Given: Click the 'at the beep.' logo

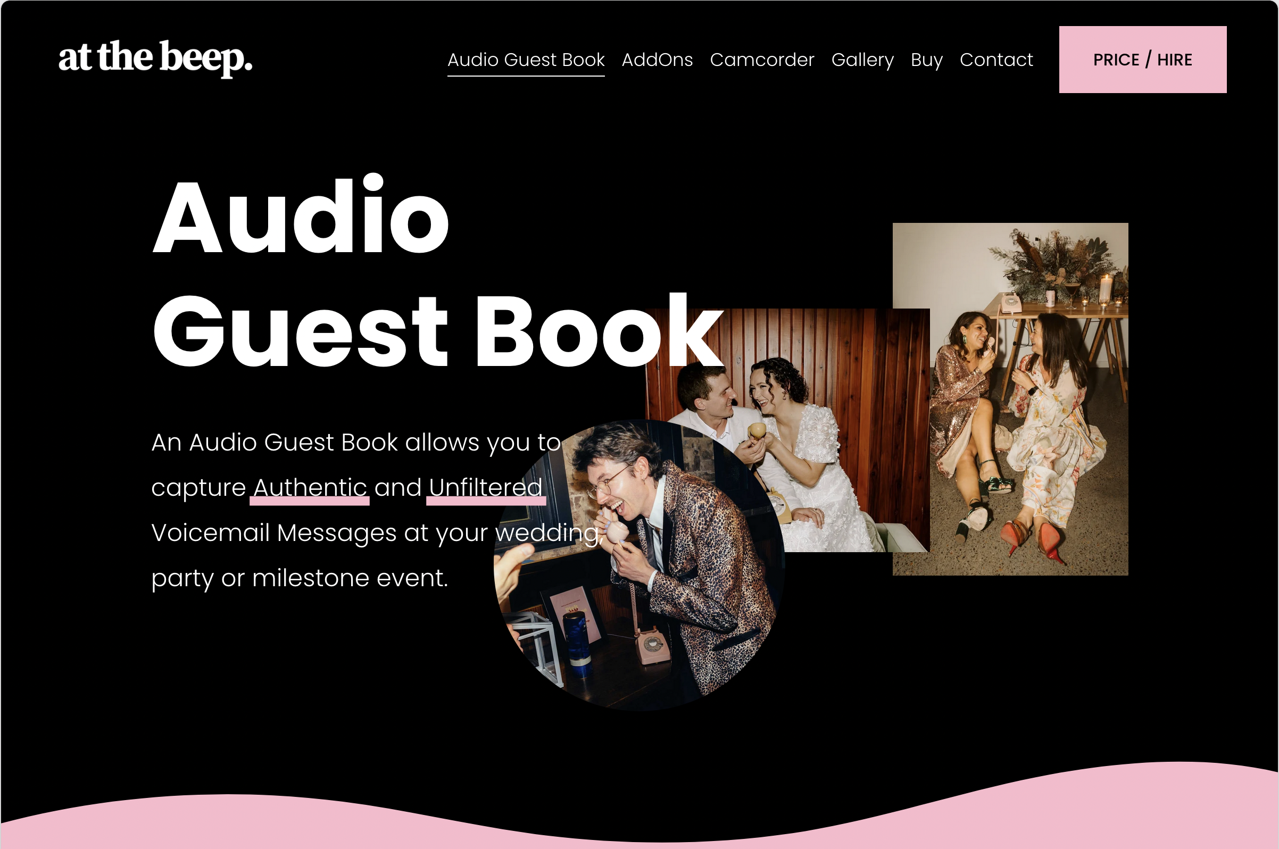Looking at the screenshot, I should 155,57.
